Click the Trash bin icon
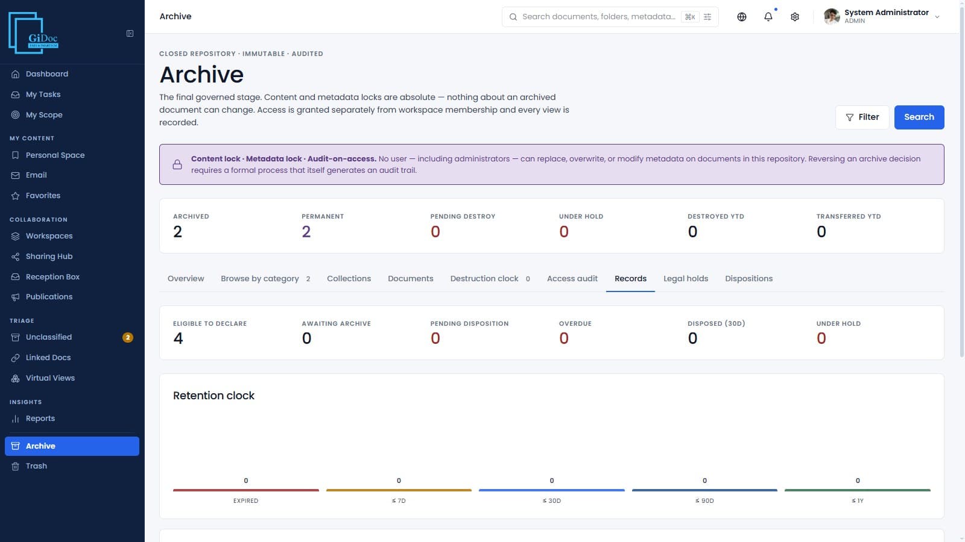The height and width of the screenshot is (542, 965). click(x=16, y=466)
